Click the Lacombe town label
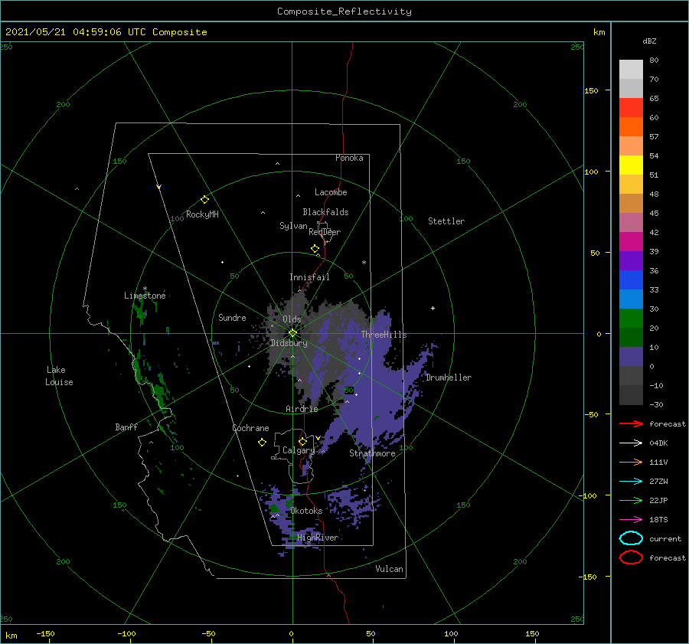This screenshot has height=644, width=689. pos(331,192)
